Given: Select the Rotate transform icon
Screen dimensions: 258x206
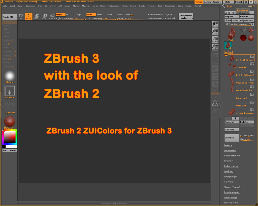Looking at the screenshot, I should 52,16.
